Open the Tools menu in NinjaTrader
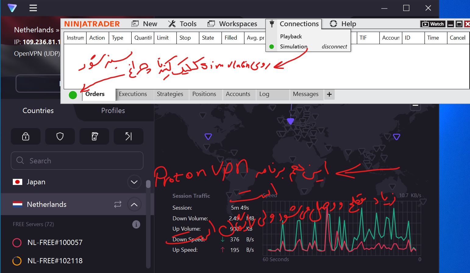The image size is (470, 273). click(183, 24)
